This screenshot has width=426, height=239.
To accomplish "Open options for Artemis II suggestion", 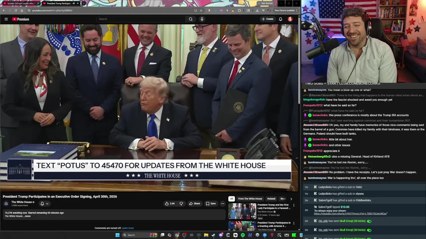I will 294,223.
